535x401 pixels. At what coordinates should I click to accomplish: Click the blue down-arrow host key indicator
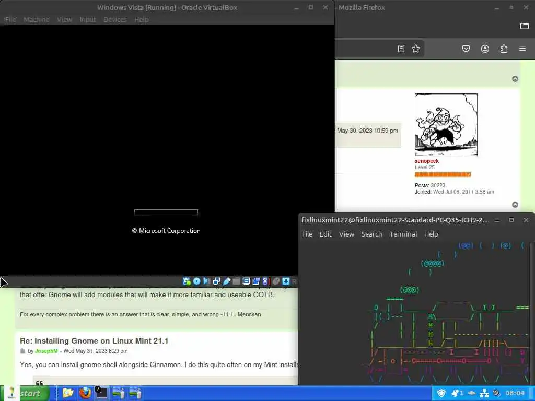coord(286,281)
